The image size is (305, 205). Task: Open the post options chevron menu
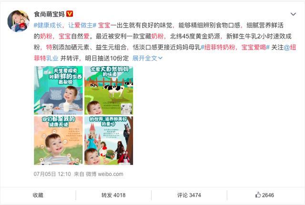pos(293,14)
